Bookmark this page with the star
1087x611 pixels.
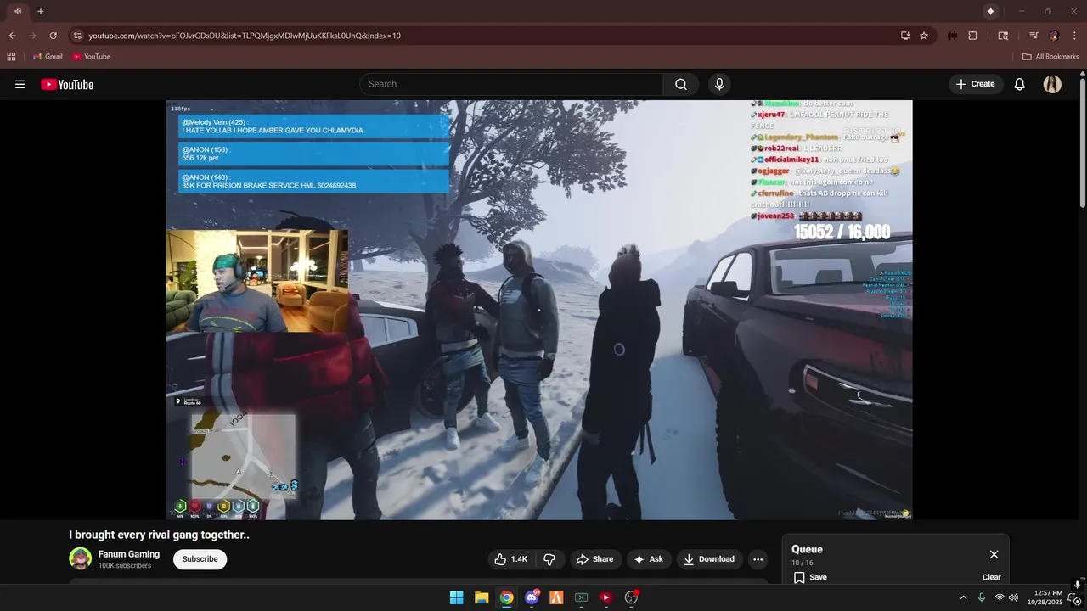924,36
